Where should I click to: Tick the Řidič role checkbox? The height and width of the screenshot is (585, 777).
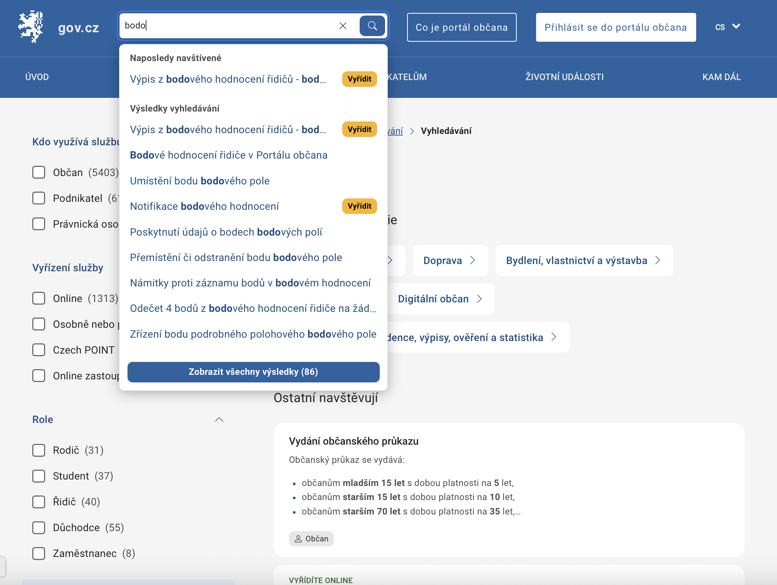(39, 502)
